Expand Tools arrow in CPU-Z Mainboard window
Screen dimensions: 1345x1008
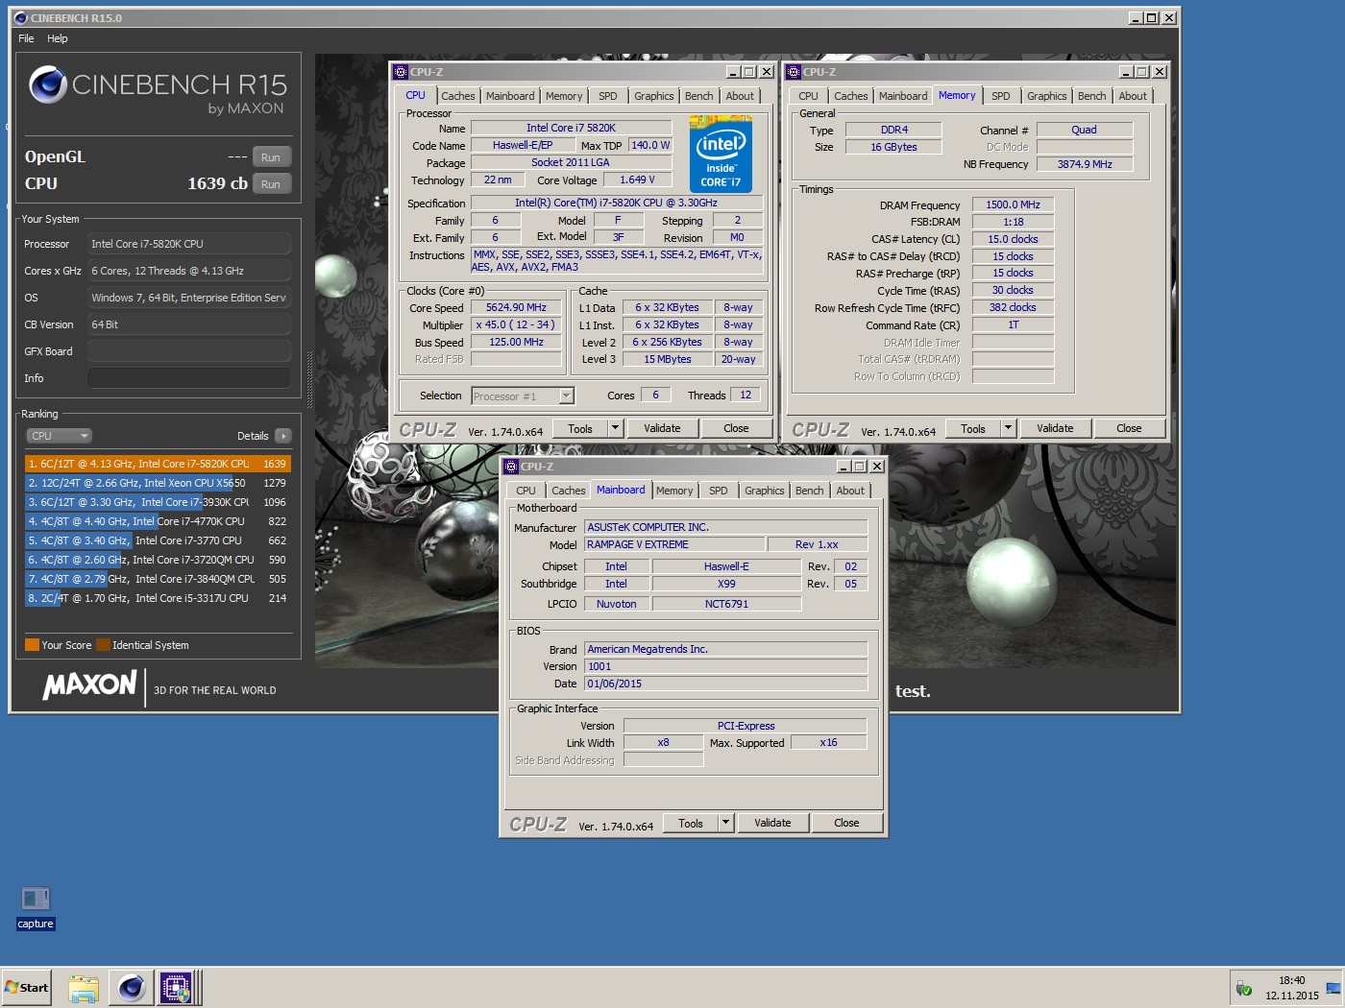click(x=725, y=824)
